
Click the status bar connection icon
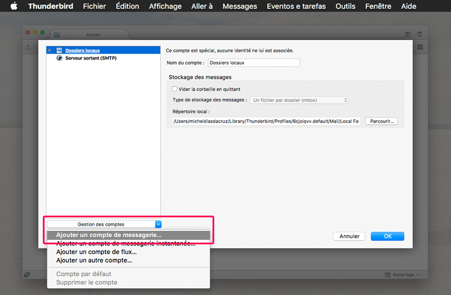click(x=26, y=275)
